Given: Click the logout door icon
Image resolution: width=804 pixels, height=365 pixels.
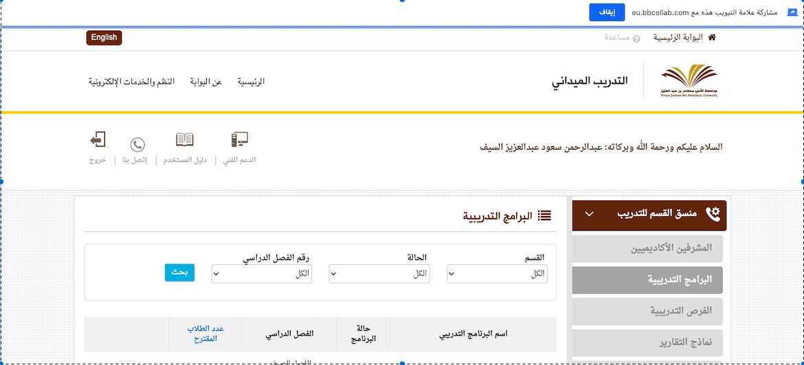Looking at the screenshot, I should pyautogui.click(x=98, y=141).
